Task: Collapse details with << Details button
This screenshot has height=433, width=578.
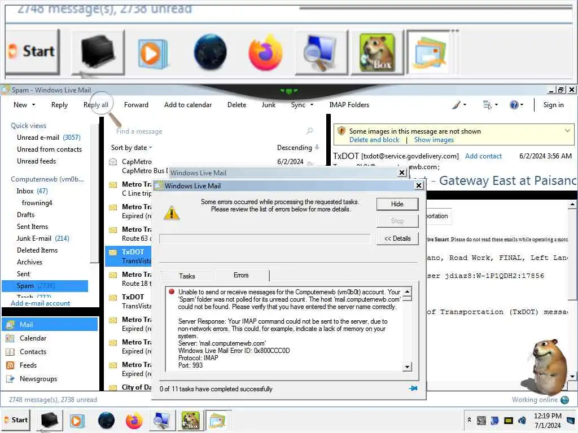Action: [397, 238]
